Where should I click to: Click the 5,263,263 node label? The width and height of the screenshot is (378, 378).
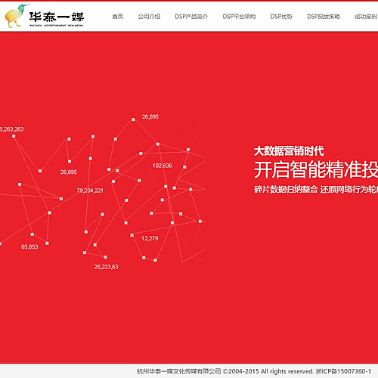click(12, 129)
